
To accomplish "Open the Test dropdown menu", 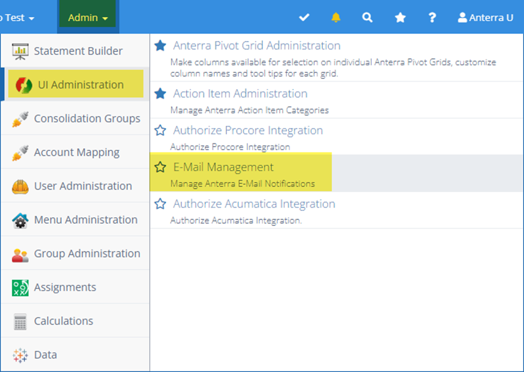I will click(17, 17).
